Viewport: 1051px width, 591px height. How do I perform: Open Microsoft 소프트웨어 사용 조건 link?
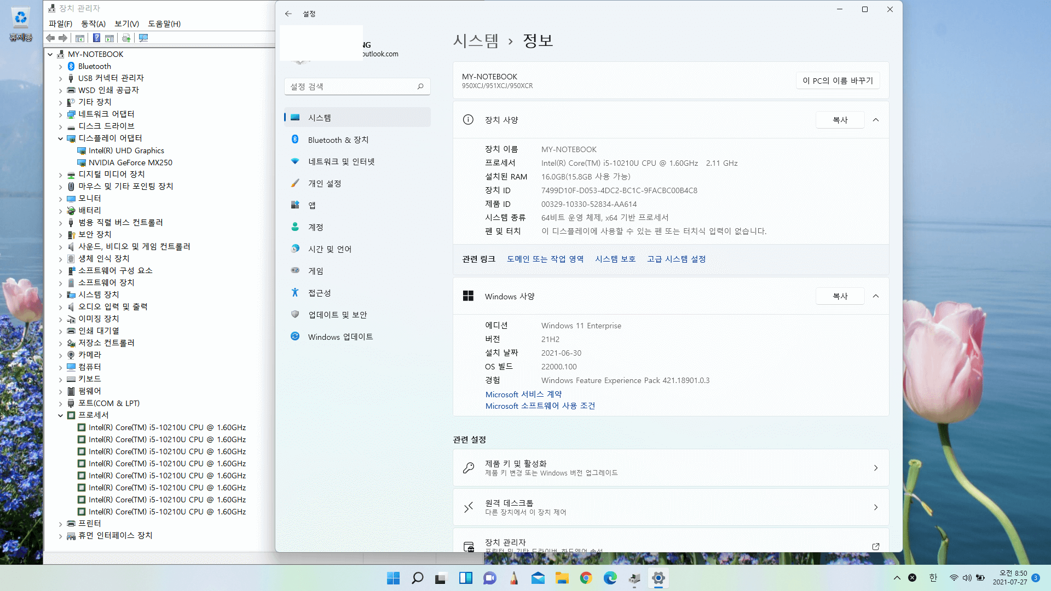[540, 405]
